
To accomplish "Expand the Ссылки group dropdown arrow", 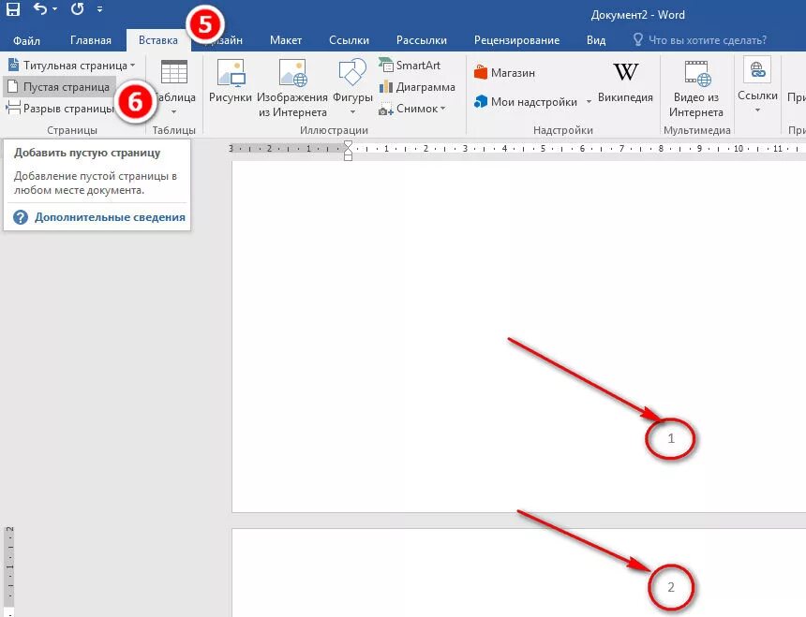I will click(x=757, y=110).
